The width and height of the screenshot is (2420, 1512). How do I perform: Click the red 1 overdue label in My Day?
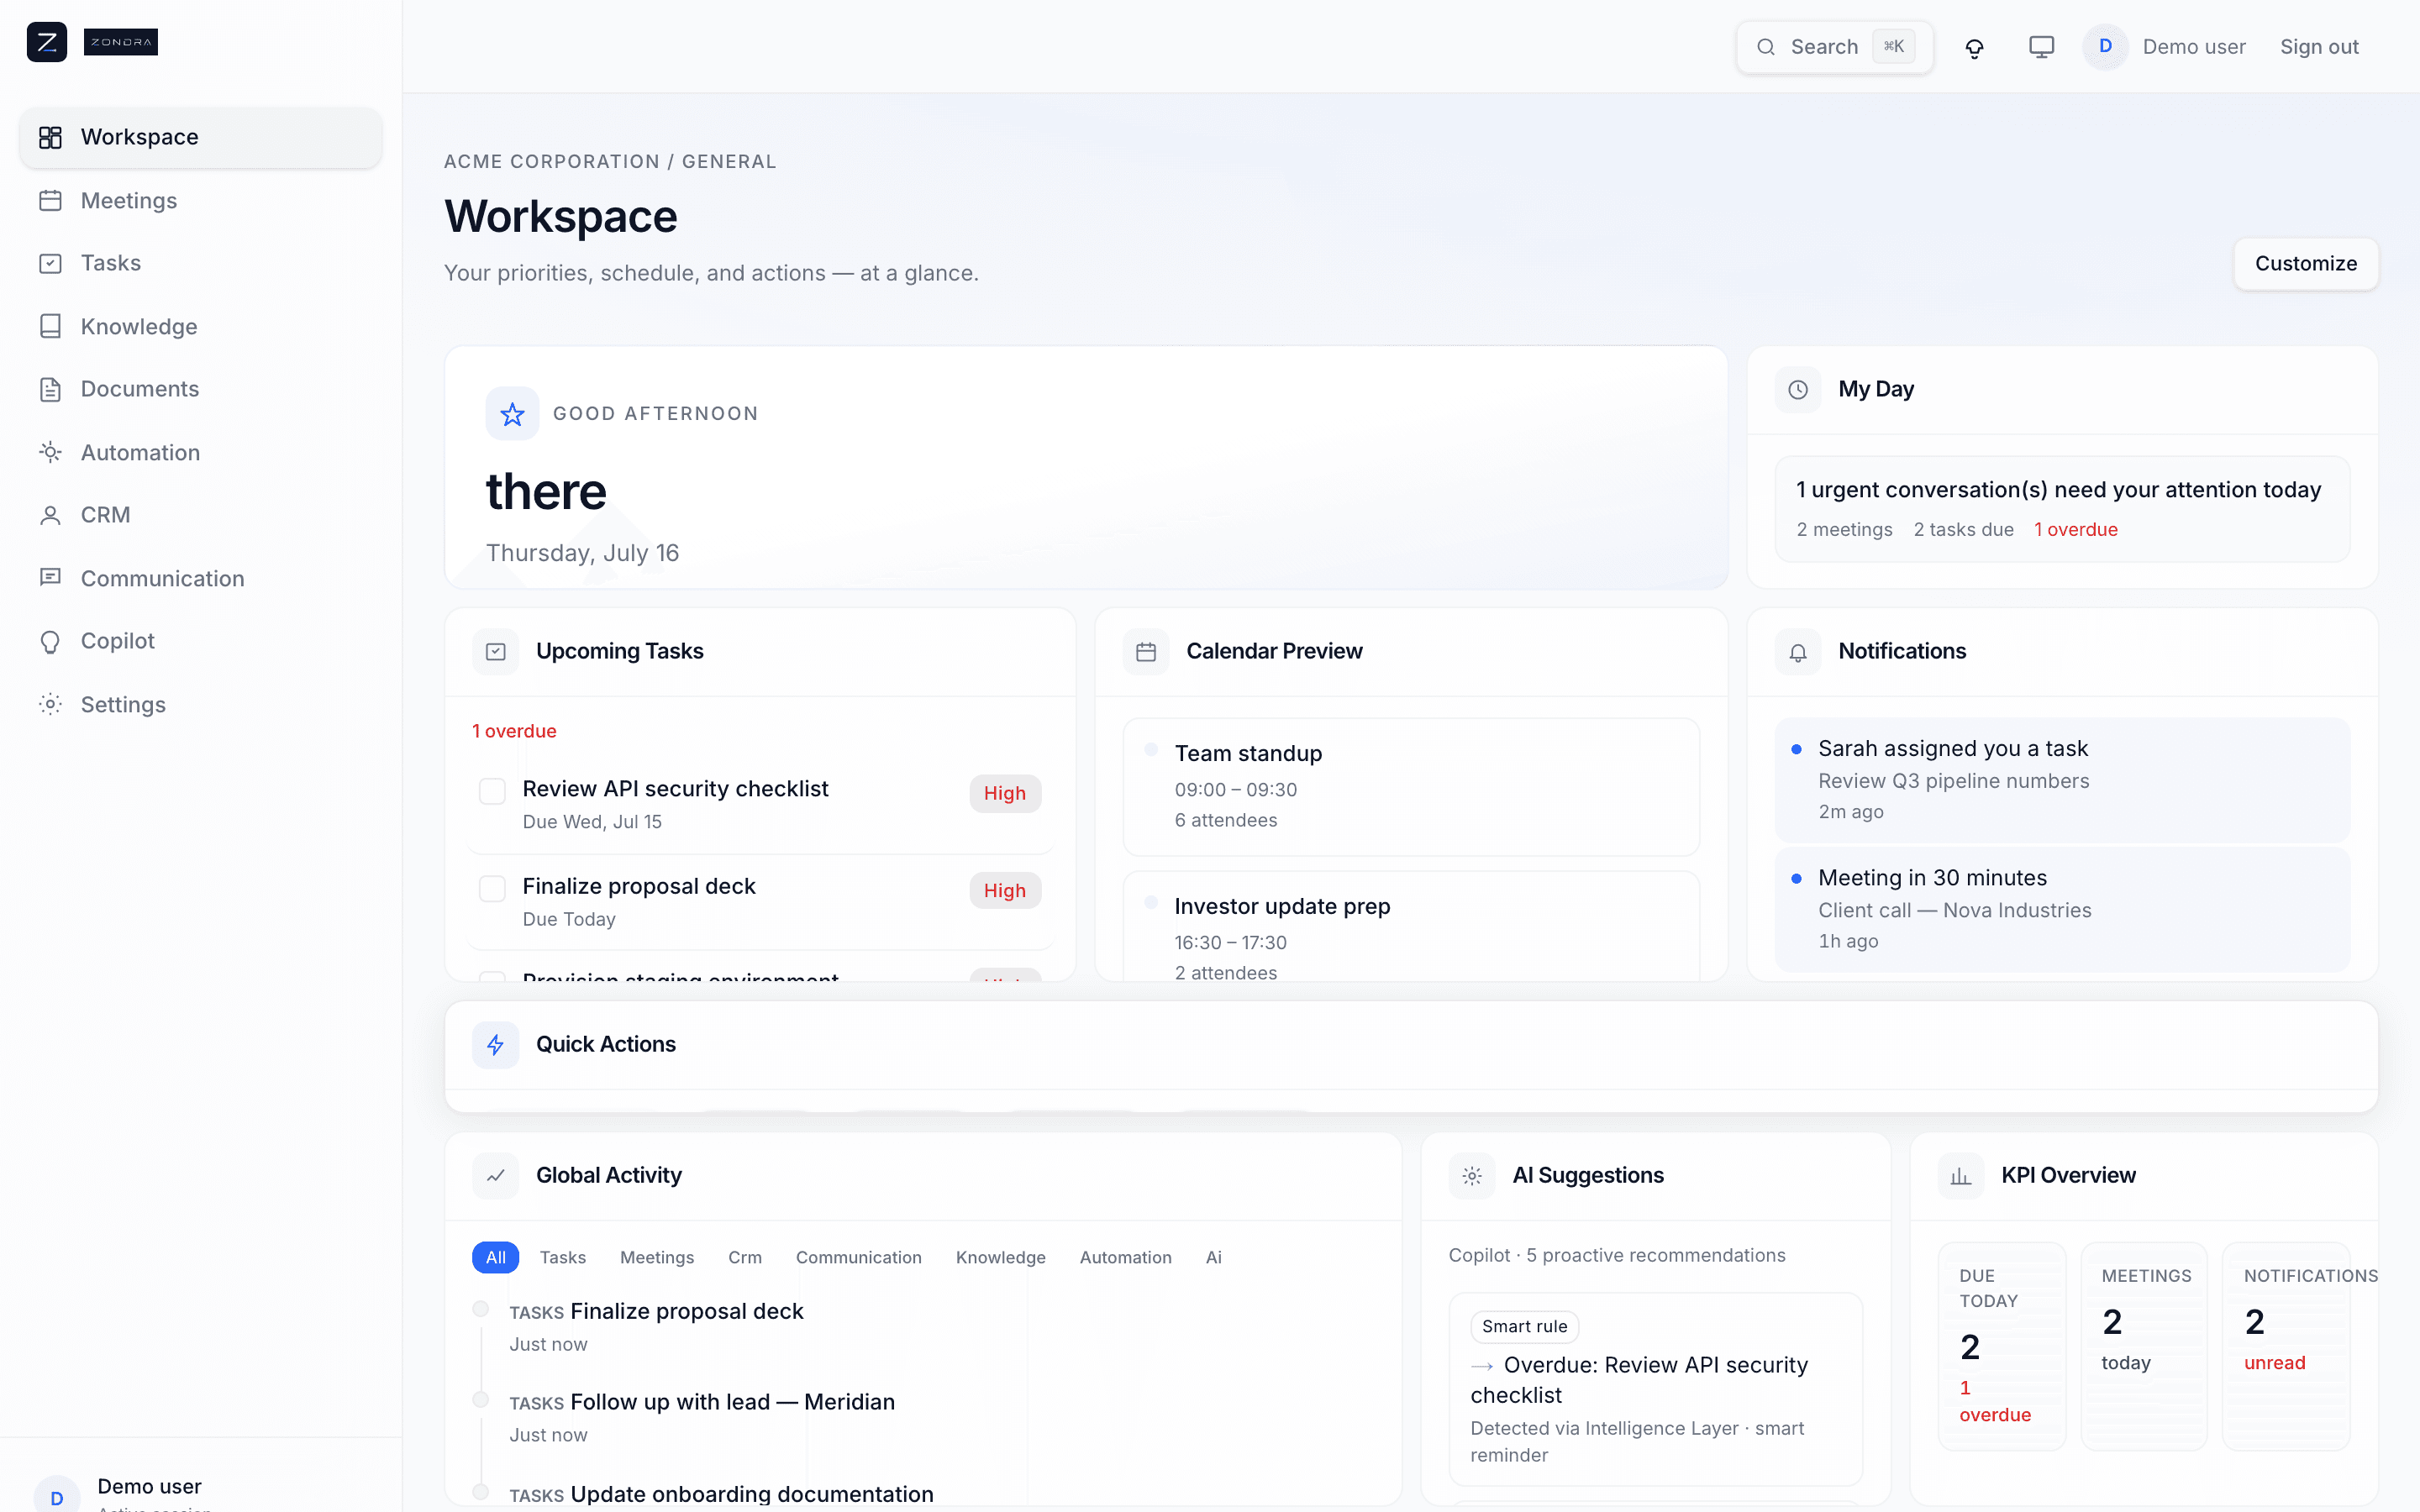2076,530
